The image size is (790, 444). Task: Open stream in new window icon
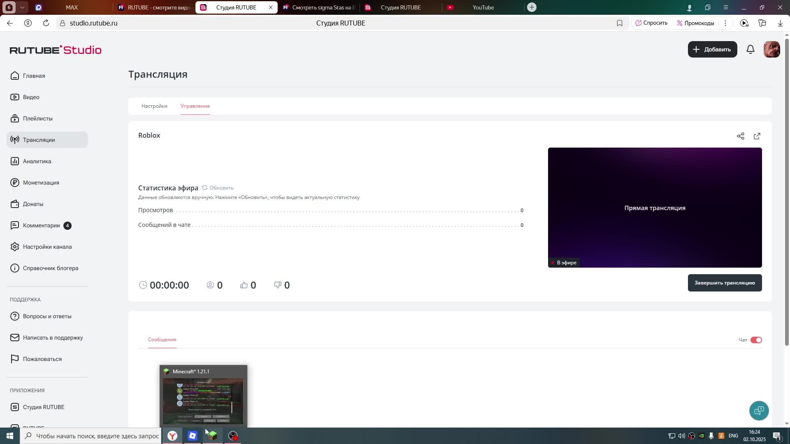[757, 136]
